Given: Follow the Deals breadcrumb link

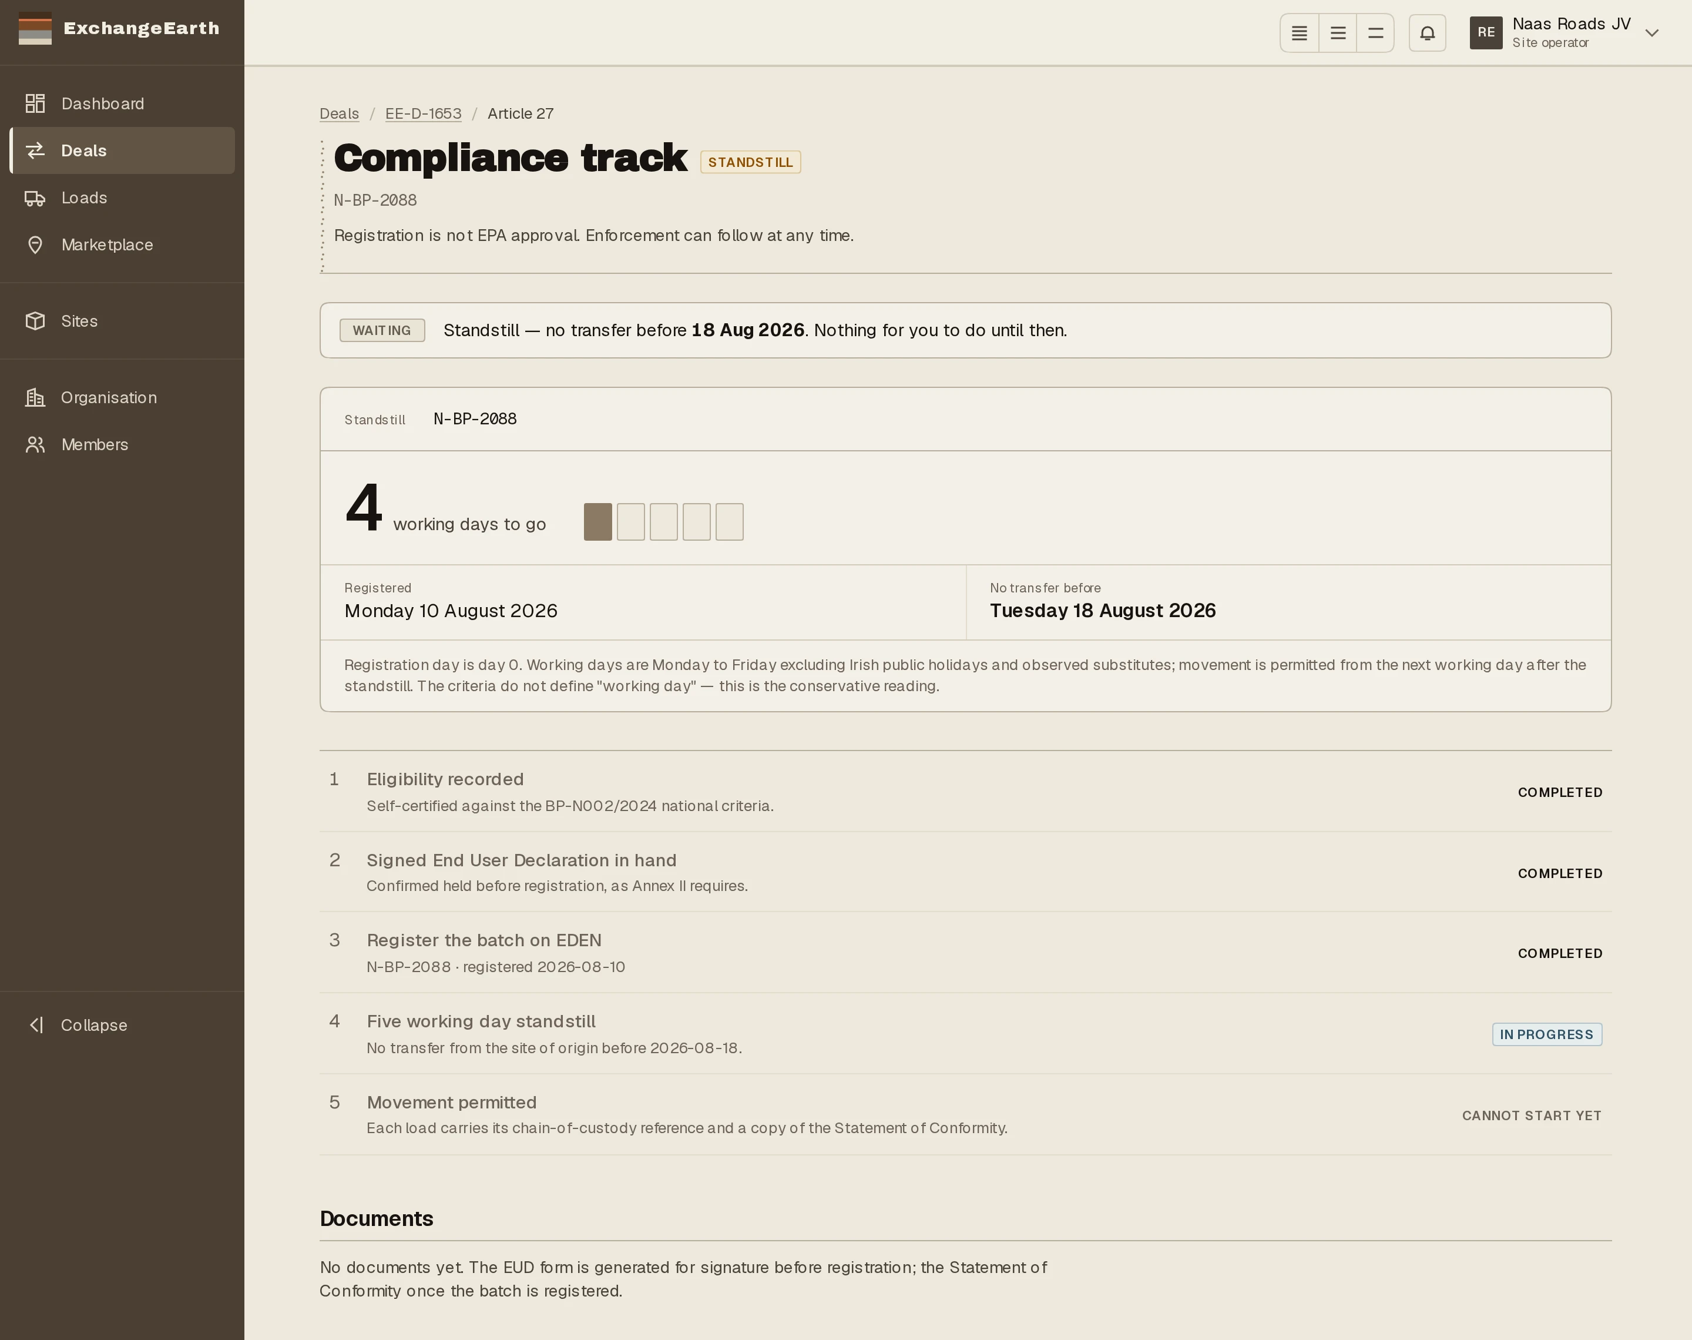Looking at the screenshot, I should point(340,114).
